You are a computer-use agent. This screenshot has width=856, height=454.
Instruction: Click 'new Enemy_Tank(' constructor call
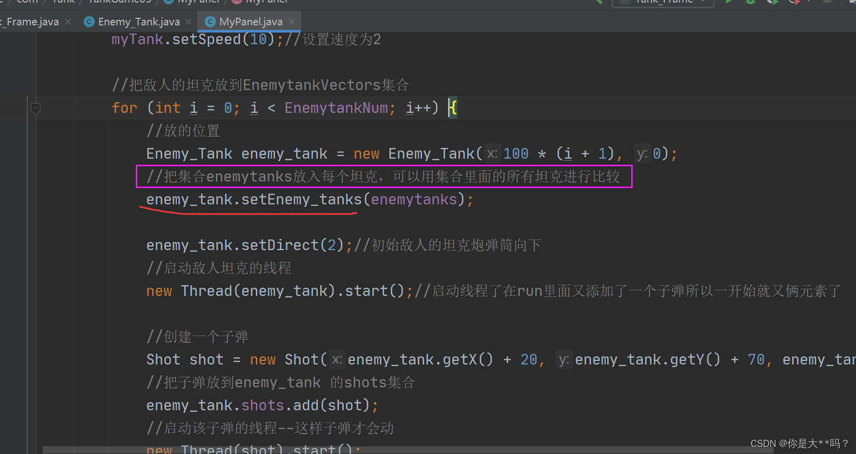tap(418, 154)
